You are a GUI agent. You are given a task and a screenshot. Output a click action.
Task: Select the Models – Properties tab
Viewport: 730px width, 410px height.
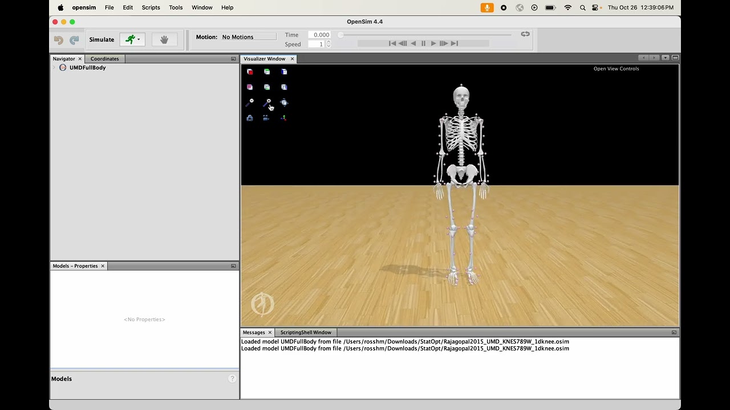[75, 266]
